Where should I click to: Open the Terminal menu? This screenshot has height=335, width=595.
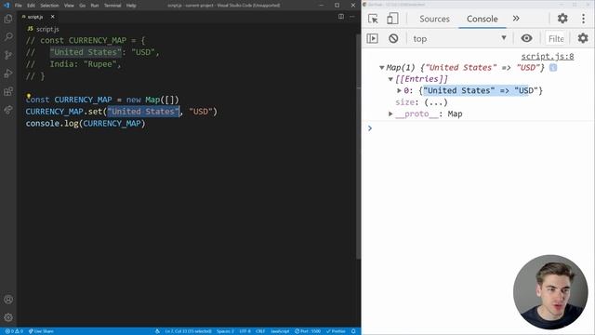[112, 6]
